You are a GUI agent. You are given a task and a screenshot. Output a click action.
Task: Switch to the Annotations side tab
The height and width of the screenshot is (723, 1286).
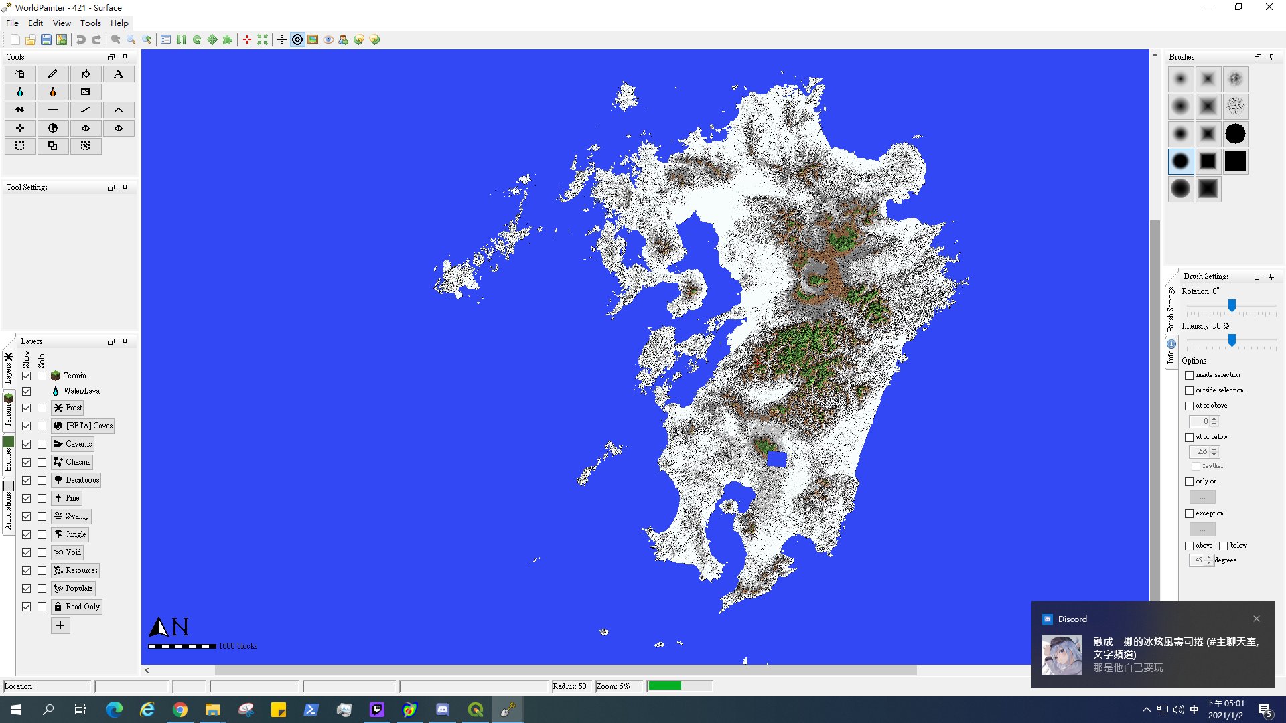[8, 506]
